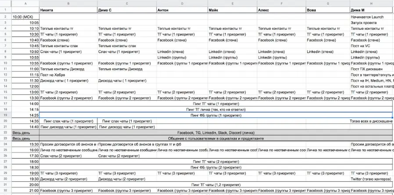Viewport: 394px width, 195px height.
Task: Click the Никита name cell
Action: (x=68, y=10)
